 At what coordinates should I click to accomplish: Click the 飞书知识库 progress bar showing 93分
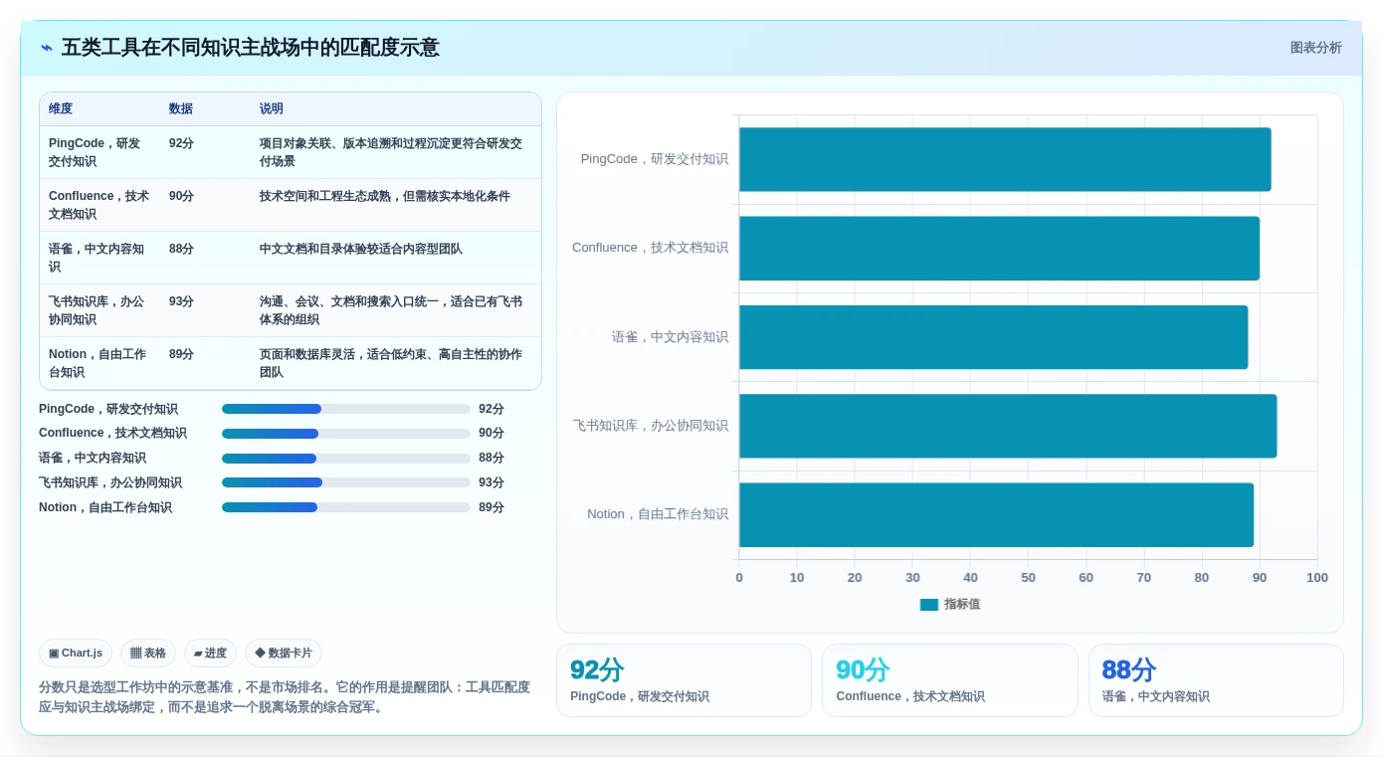(x=346, y=482)
